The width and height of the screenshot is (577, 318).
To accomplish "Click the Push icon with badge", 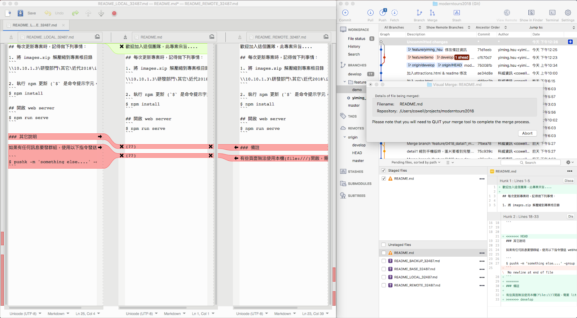I will (x=383, y=13).
